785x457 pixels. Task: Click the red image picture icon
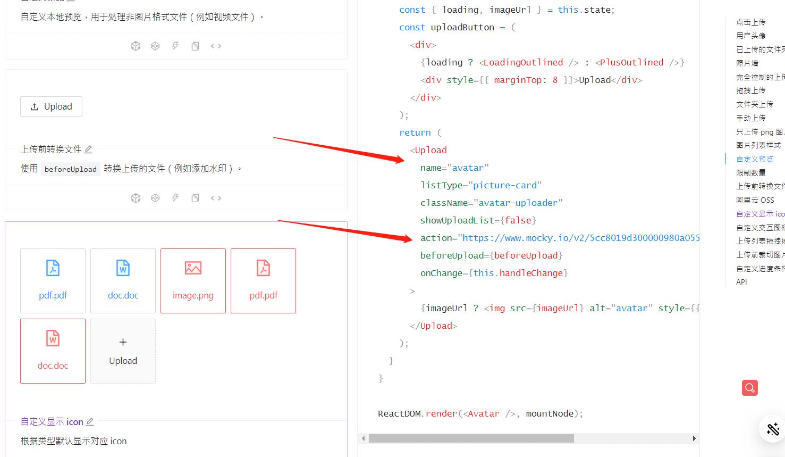193,268
